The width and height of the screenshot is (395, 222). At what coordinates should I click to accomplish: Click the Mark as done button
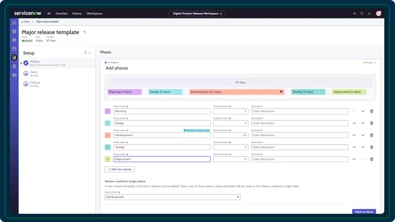364,212
